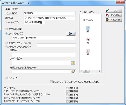
Task: Click the メニュー名(M) input field
Action: (50, 13)
